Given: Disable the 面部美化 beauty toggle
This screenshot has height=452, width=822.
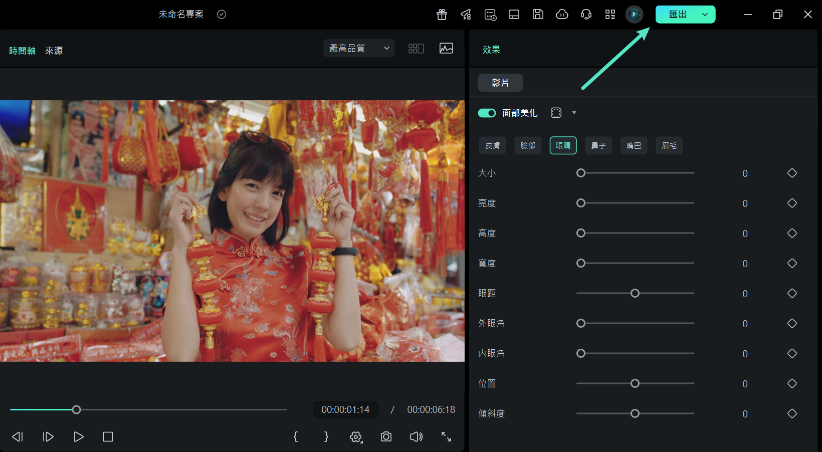Looking at the screenshot, I should [486, 113].
